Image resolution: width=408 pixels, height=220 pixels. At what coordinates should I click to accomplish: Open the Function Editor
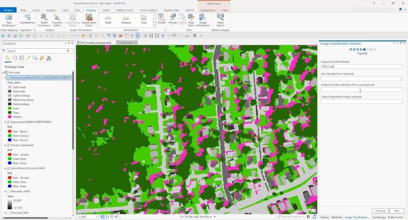tap(57, 21)
